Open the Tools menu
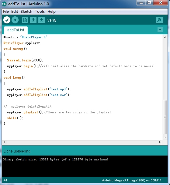The width and height of the screenshot is (170, 185). point(40,12)
